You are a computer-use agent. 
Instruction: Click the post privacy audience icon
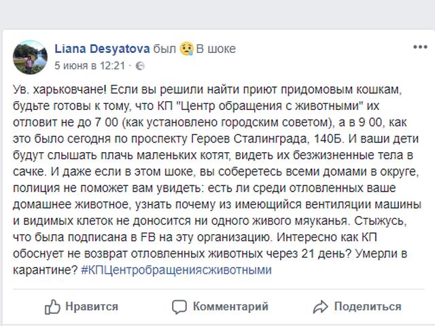[x=140, y=66]
